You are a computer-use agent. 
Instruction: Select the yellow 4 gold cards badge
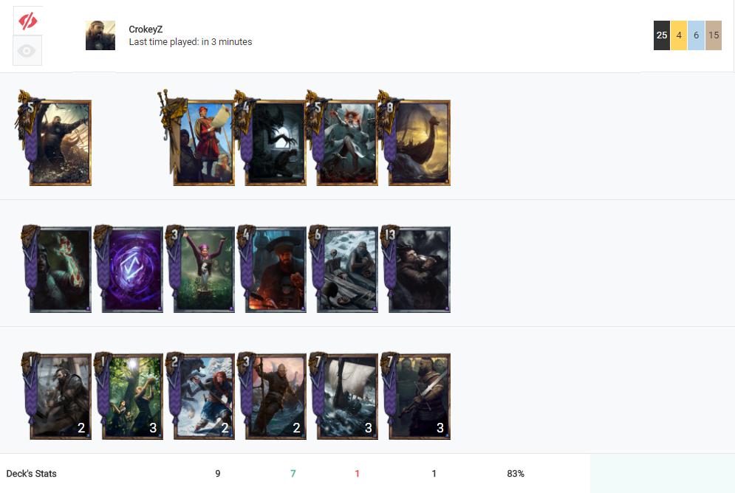679,35
